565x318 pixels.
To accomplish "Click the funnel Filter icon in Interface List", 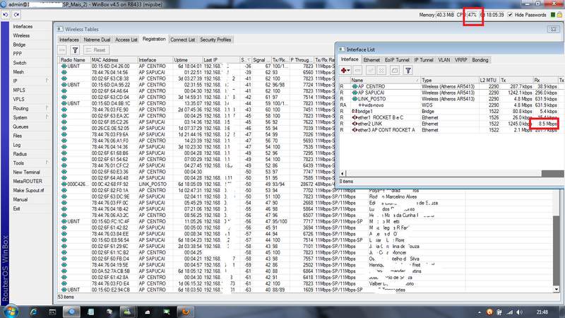I will point(408,70).
